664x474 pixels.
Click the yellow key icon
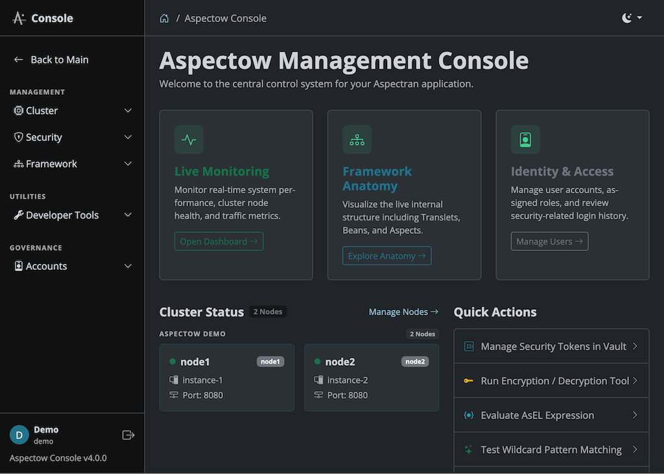click(x=468, y=381)
